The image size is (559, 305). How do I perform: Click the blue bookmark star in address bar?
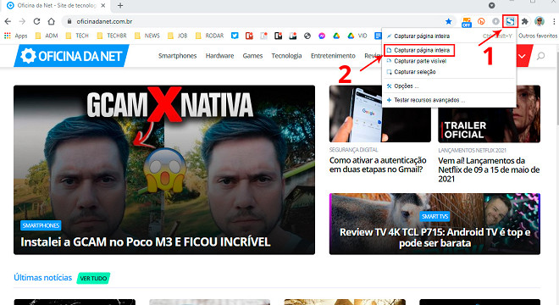tap(449, 21)
